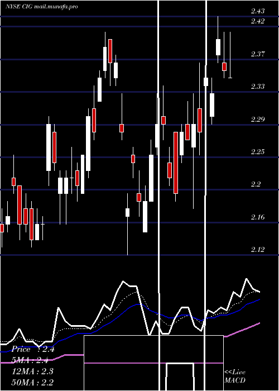This screenshot has width=279, height=391.
Task: Click the 2.37 price axis label
Action: coord(258,54)
